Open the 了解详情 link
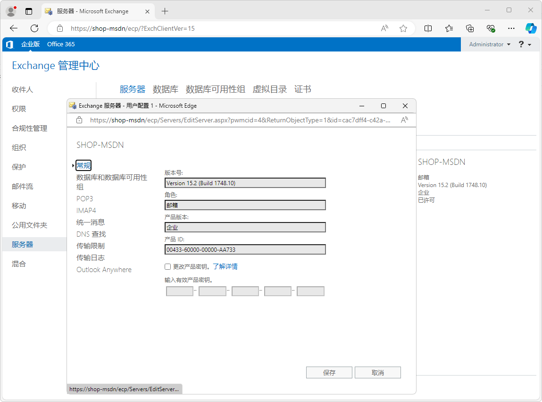Viewport: 542px width, 402px height. click(x=225, y=266)
